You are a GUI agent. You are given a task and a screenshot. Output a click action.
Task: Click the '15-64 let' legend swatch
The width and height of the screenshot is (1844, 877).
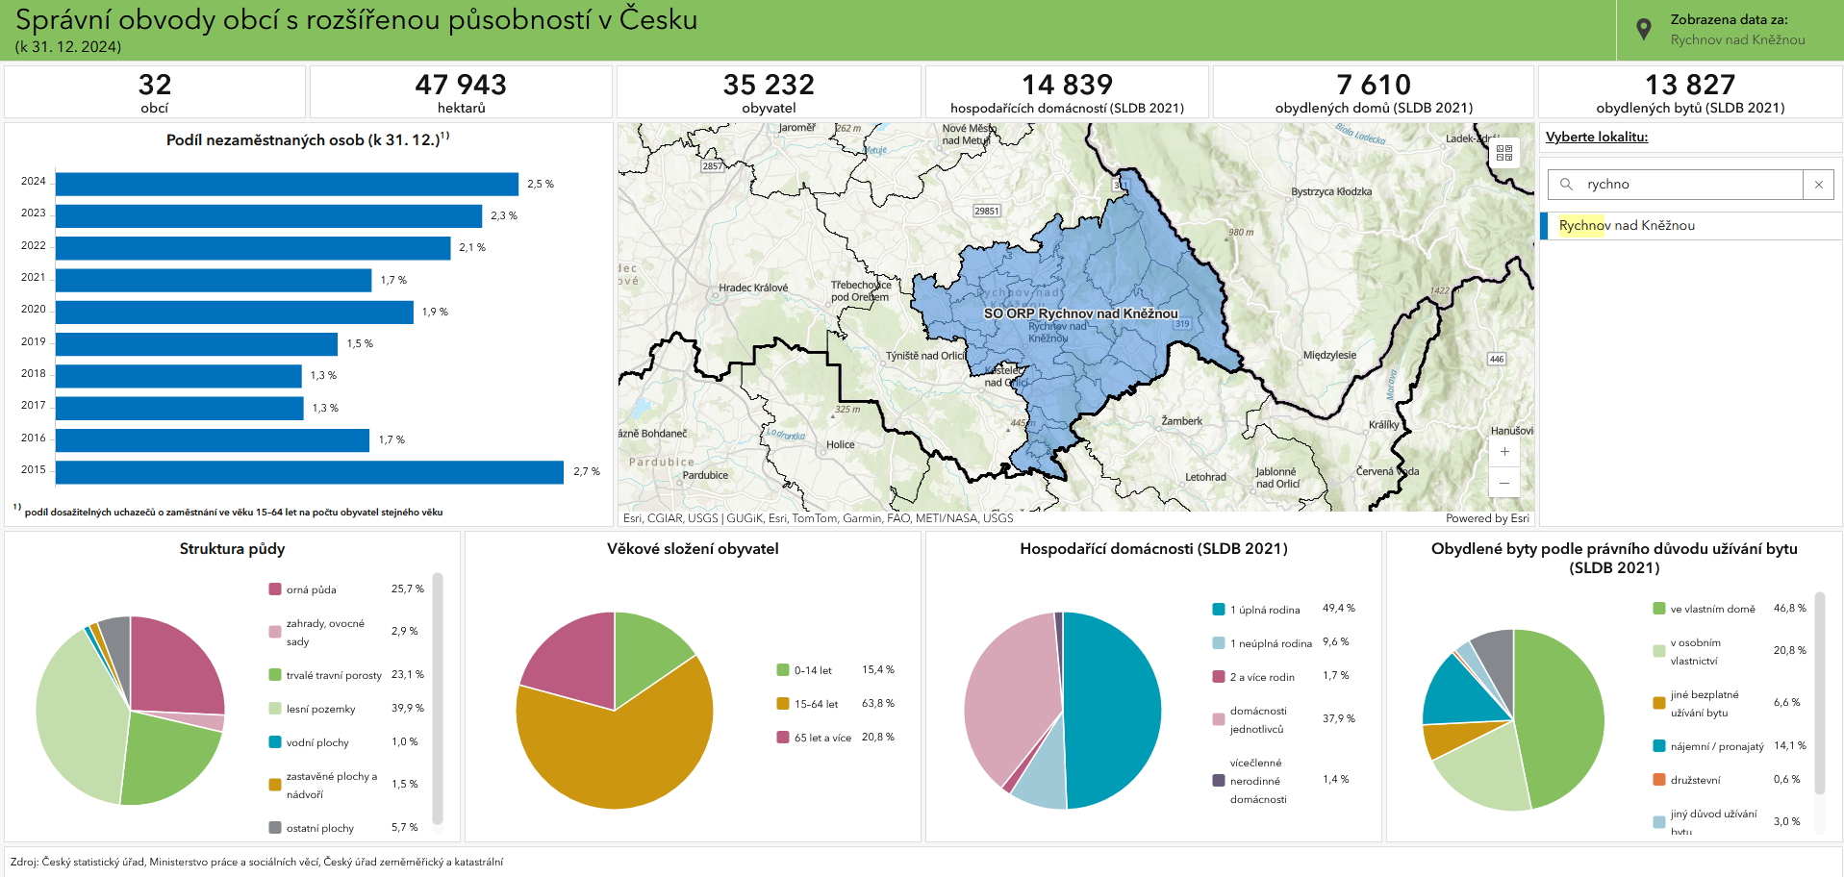783,704
